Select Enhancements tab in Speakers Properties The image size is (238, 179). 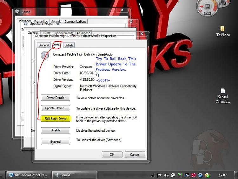tap(63, 33)
